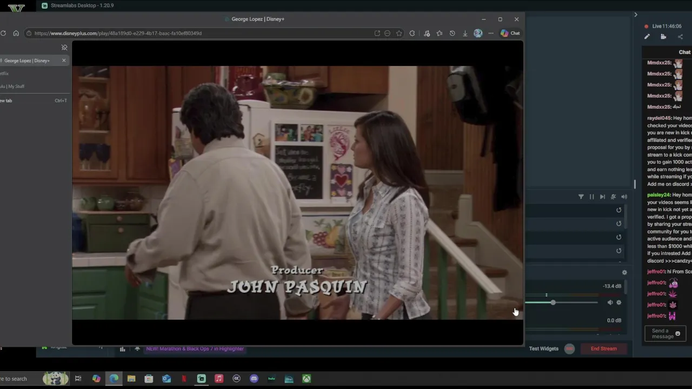Open the browser profile avatar
Image resolution: width=692 pixels, height=389 pixels.
478,33
